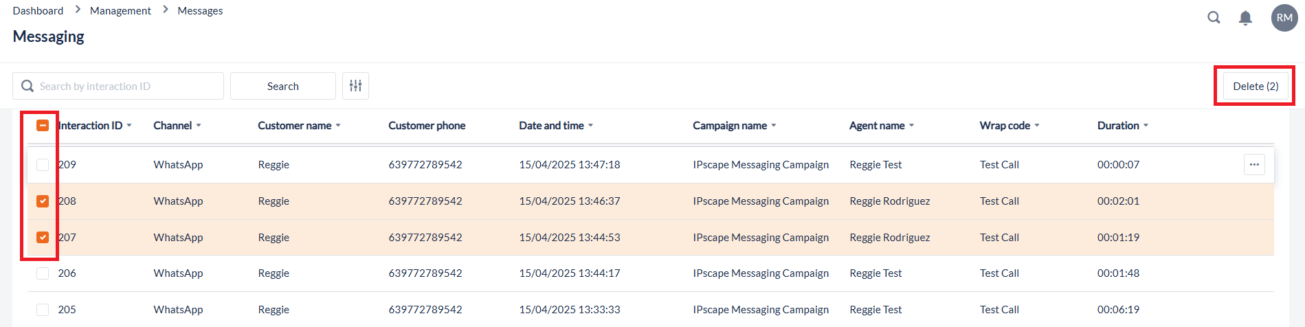
Task: Click the magnifier icon in search field
Action: coord(27,86)
